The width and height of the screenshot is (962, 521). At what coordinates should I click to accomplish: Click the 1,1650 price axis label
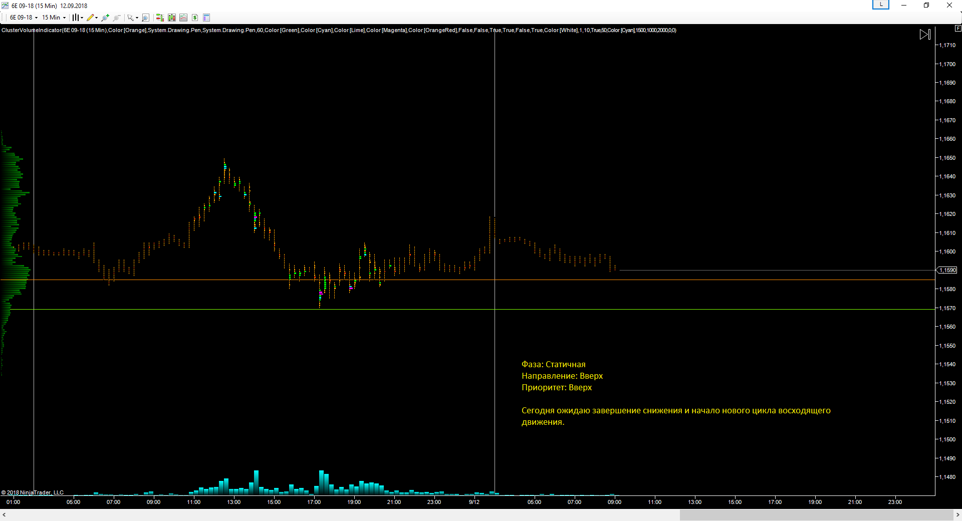pos(947,158)
